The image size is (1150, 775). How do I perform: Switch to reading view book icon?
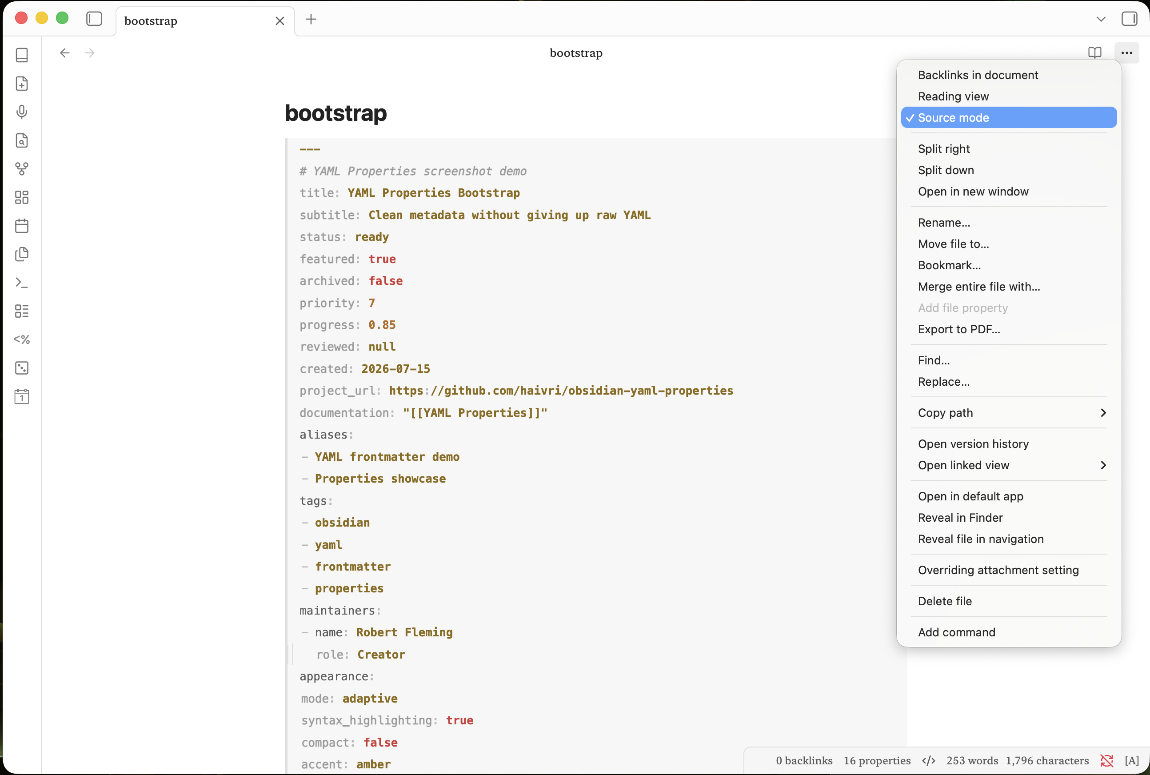(x=1094, y=53)
